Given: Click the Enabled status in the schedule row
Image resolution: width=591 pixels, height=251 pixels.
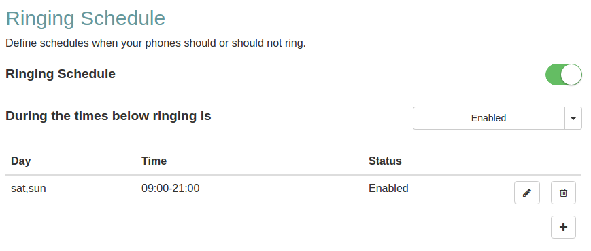Looking at the screenshot, I should [388, 188].
